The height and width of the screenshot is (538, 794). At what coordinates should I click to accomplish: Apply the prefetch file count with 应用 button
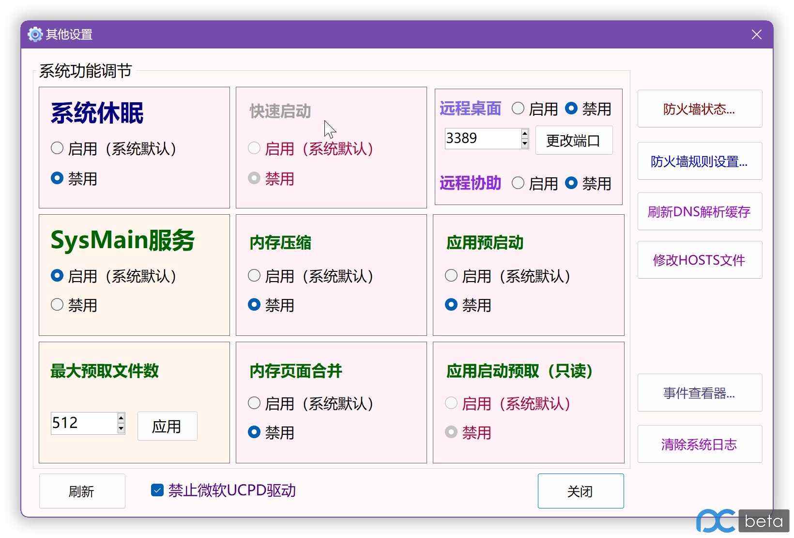167,426
